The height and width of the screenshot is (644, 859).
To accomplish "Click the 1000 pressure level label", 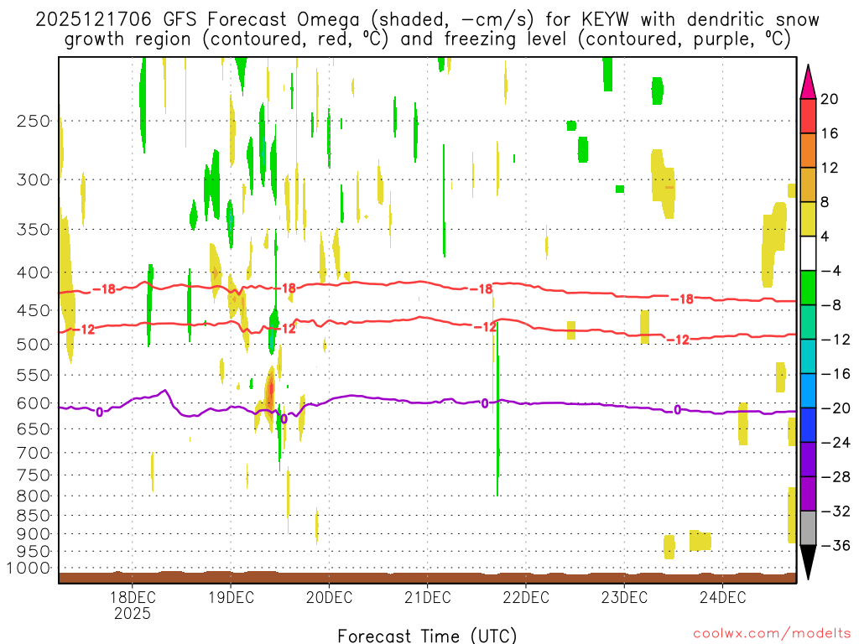I will tap(29, 568).
